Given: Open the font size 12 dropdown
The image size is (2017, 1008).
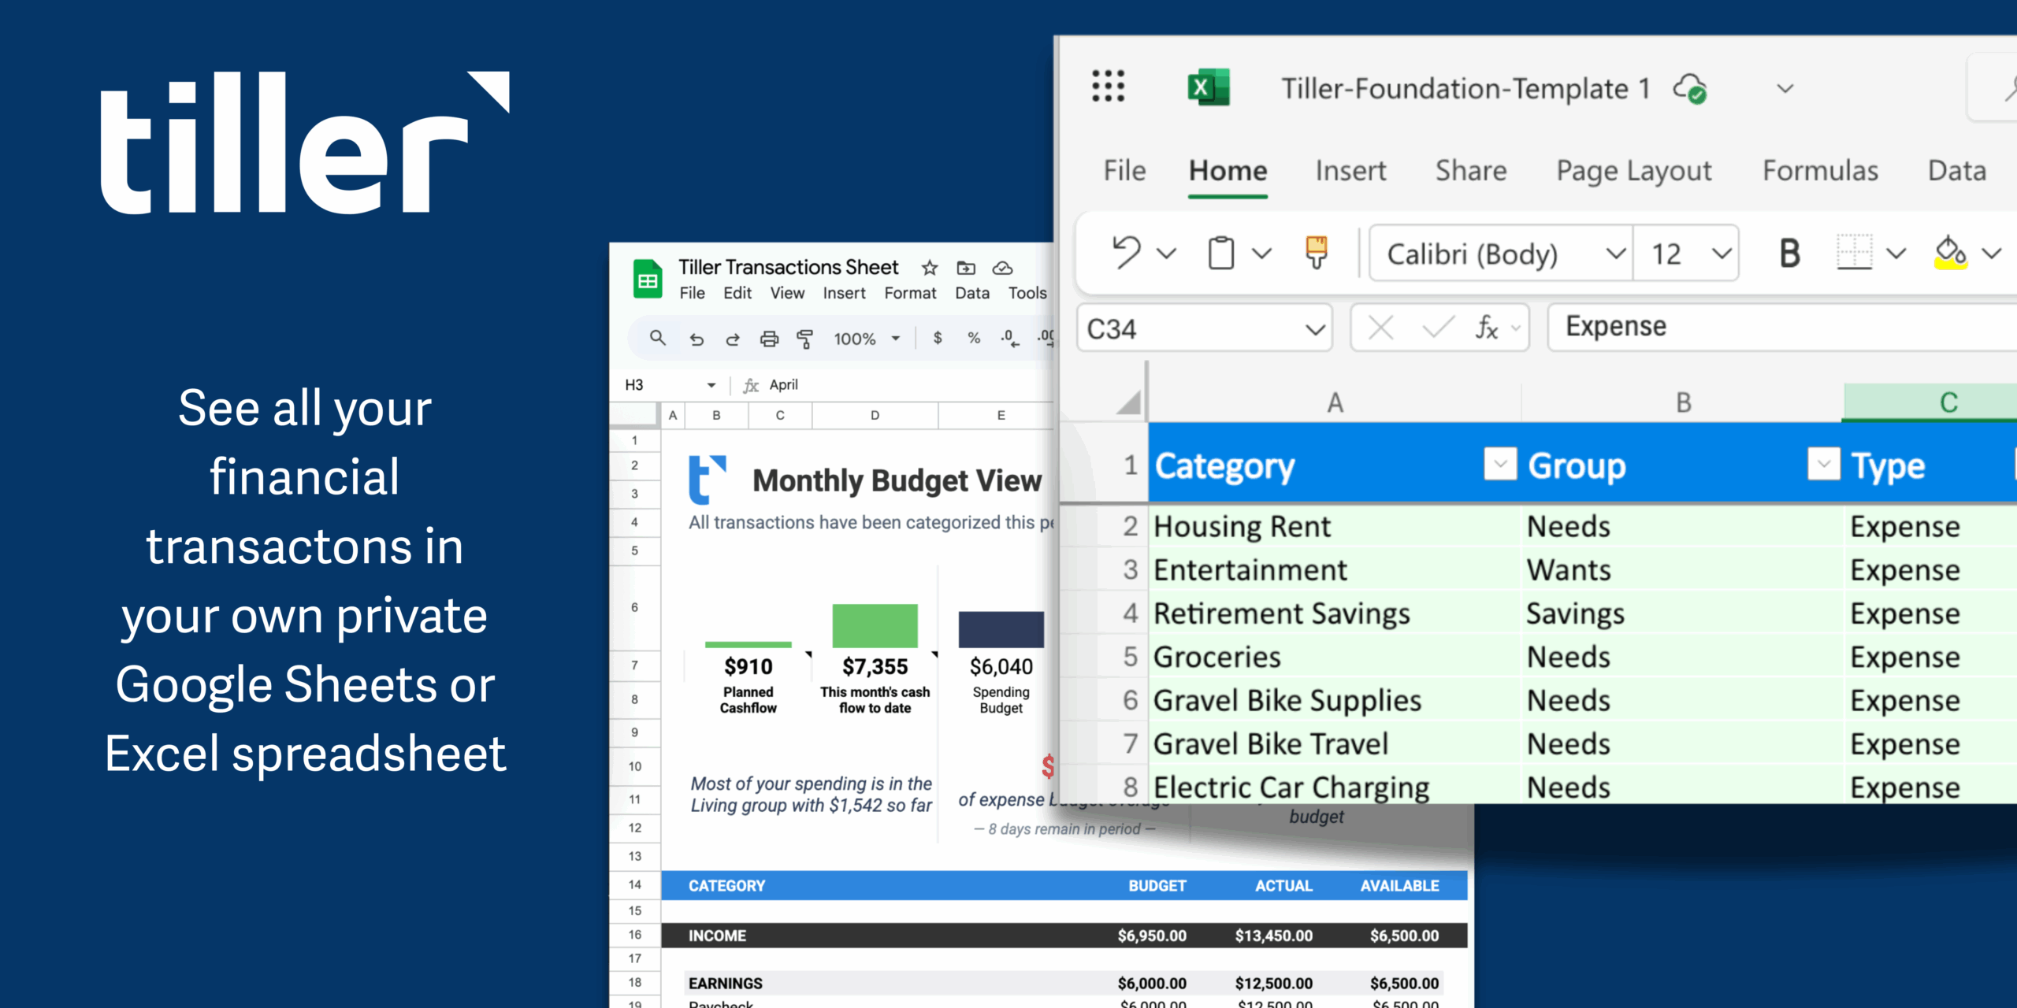Looking at the screenshot, I should [x=1722, y=254].
